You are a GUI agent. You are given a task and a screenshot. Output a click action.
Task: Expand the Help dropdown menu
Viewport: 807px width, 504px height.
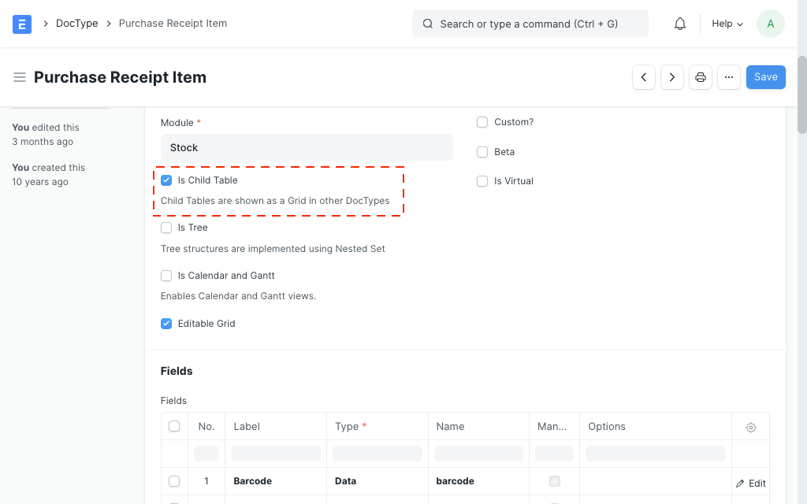pyautogui.click(x=727, y=24)
